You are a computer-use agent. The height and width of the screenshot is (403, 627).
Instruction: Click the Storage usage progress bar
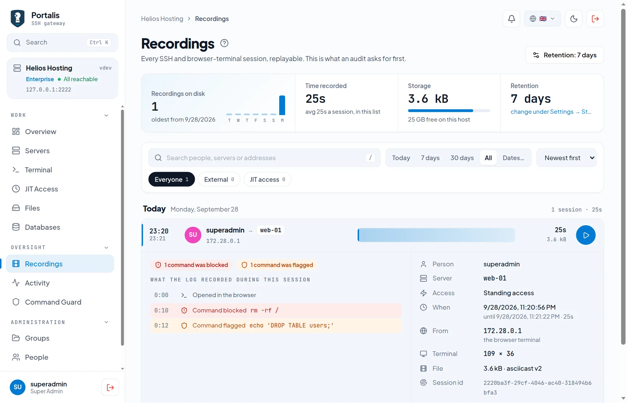(x=449, y=111)
